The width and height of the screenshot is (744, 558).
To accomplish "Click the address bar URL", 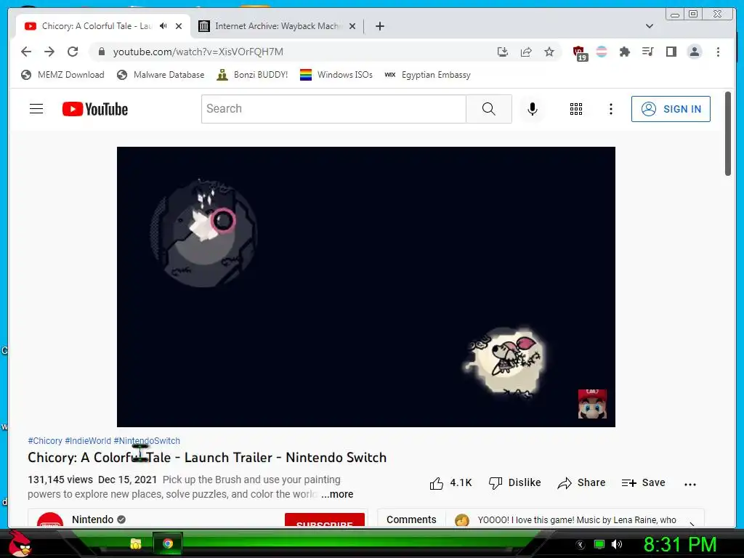I will pyautogui.click(x=198, y=52).
